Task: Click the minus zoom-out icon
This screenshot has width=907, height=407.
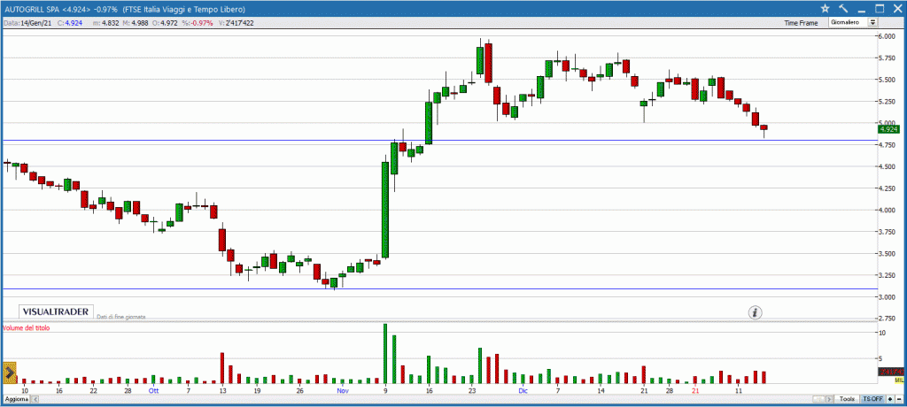Action: (x=900, y=399)
